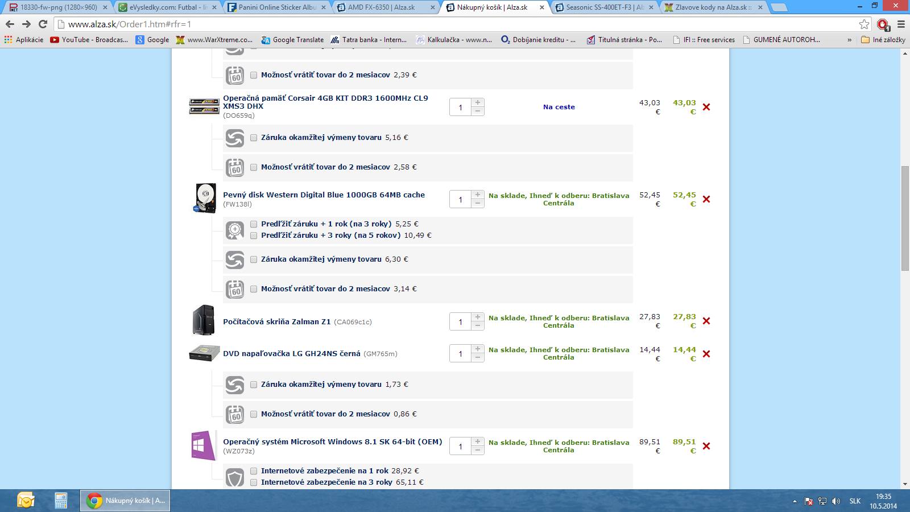The width and height of the screenshot is (910, 512).
Task: Click the Zalman Z1 case thumbnail
Action: point(204,320)
